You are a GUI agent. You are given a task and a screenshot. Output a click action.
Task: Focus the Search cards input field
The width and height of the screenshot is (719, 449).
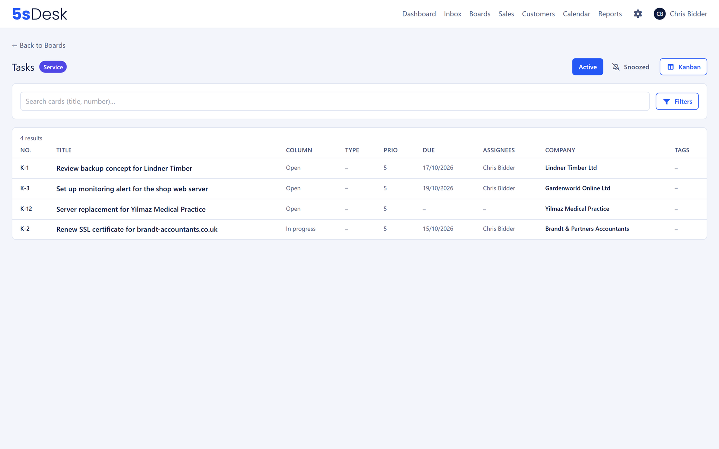(335, 101)
